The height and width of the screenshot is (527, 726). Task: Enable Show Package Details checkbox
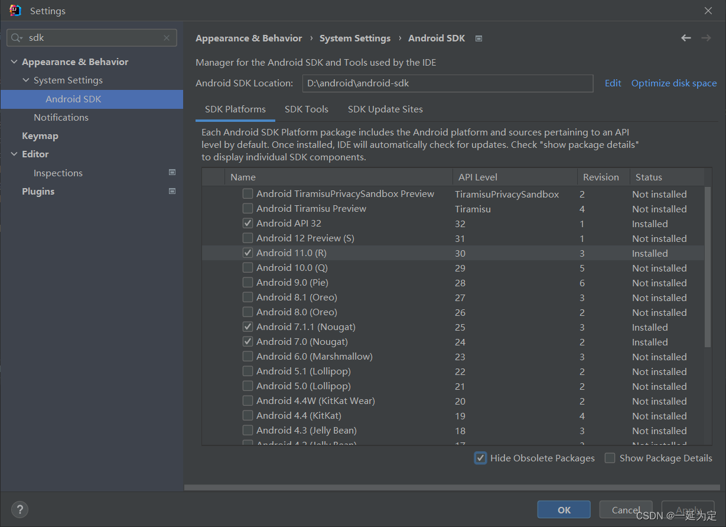pos(610,458)
